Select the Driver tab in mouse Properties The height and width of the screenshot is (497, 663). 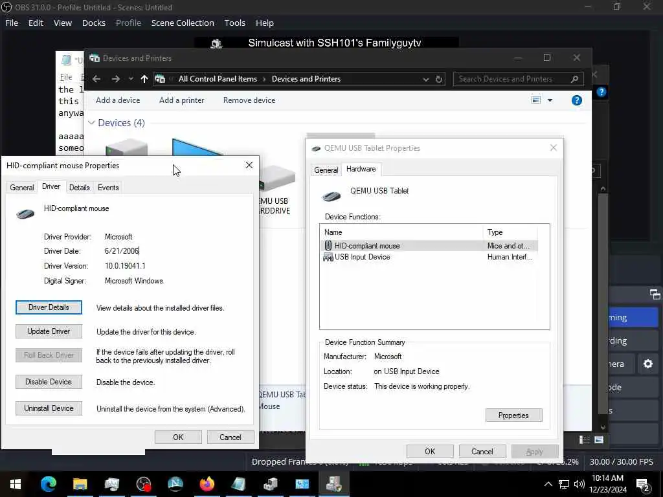click(x=51, y=187)
